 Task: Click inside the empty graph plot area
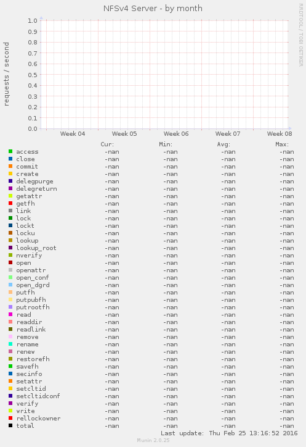coord(165,74)
